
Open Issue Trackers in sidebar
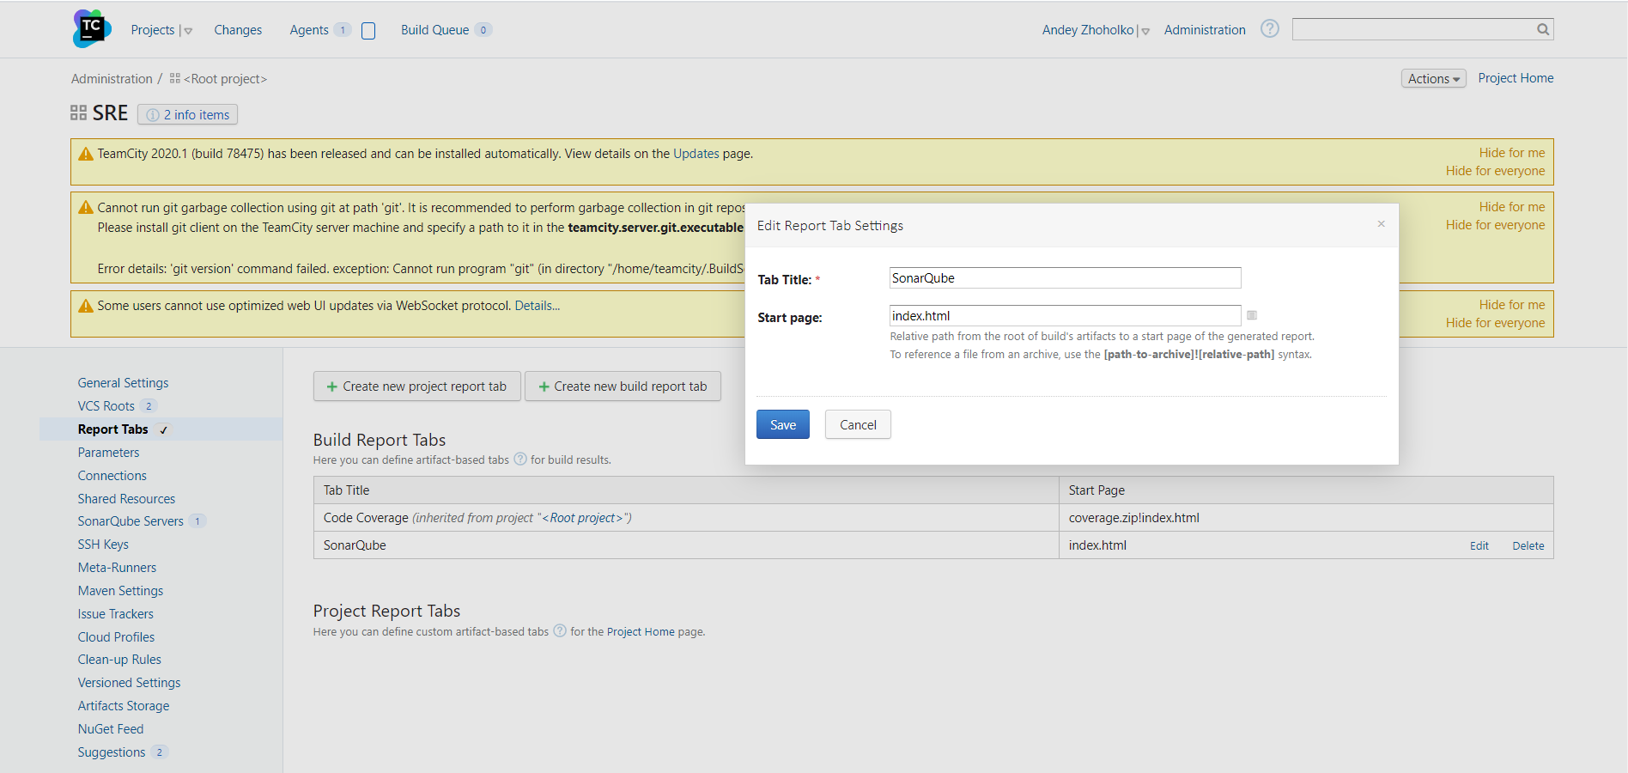click(116, 614)
